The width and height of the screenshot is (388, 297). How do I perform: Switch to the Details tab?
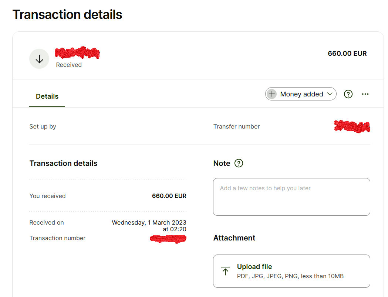tap(47, 96)
